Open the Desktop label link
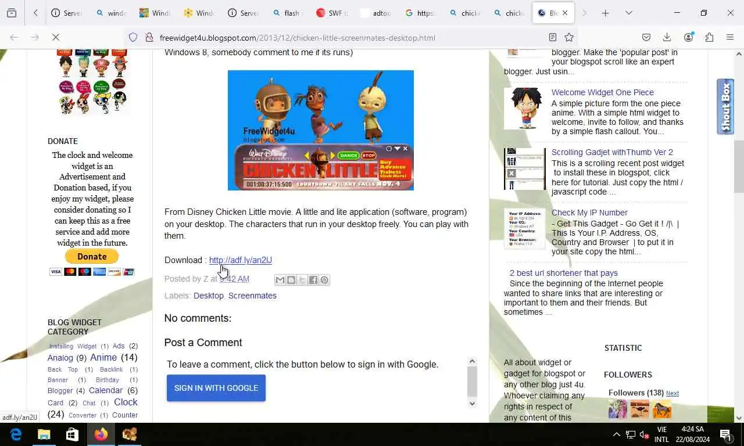This screenshot has height=446, width=744. [209, 296]
